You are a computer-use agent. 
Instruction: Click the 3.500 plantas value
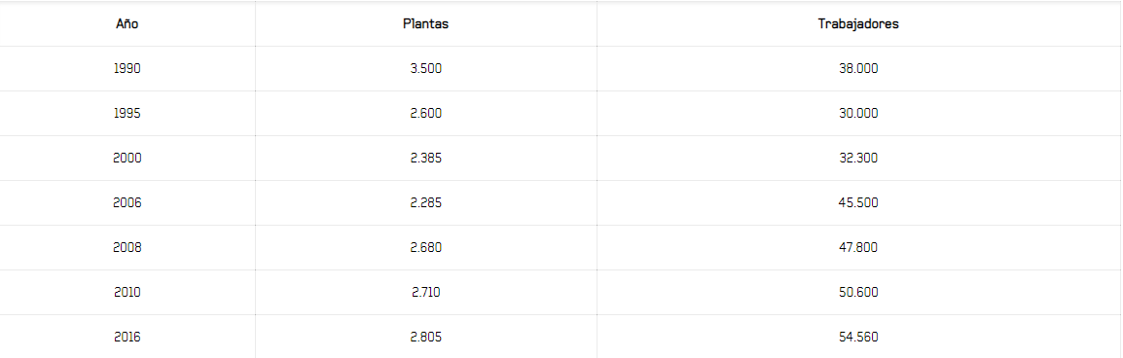pyautogui.click(x=425, y=69)
